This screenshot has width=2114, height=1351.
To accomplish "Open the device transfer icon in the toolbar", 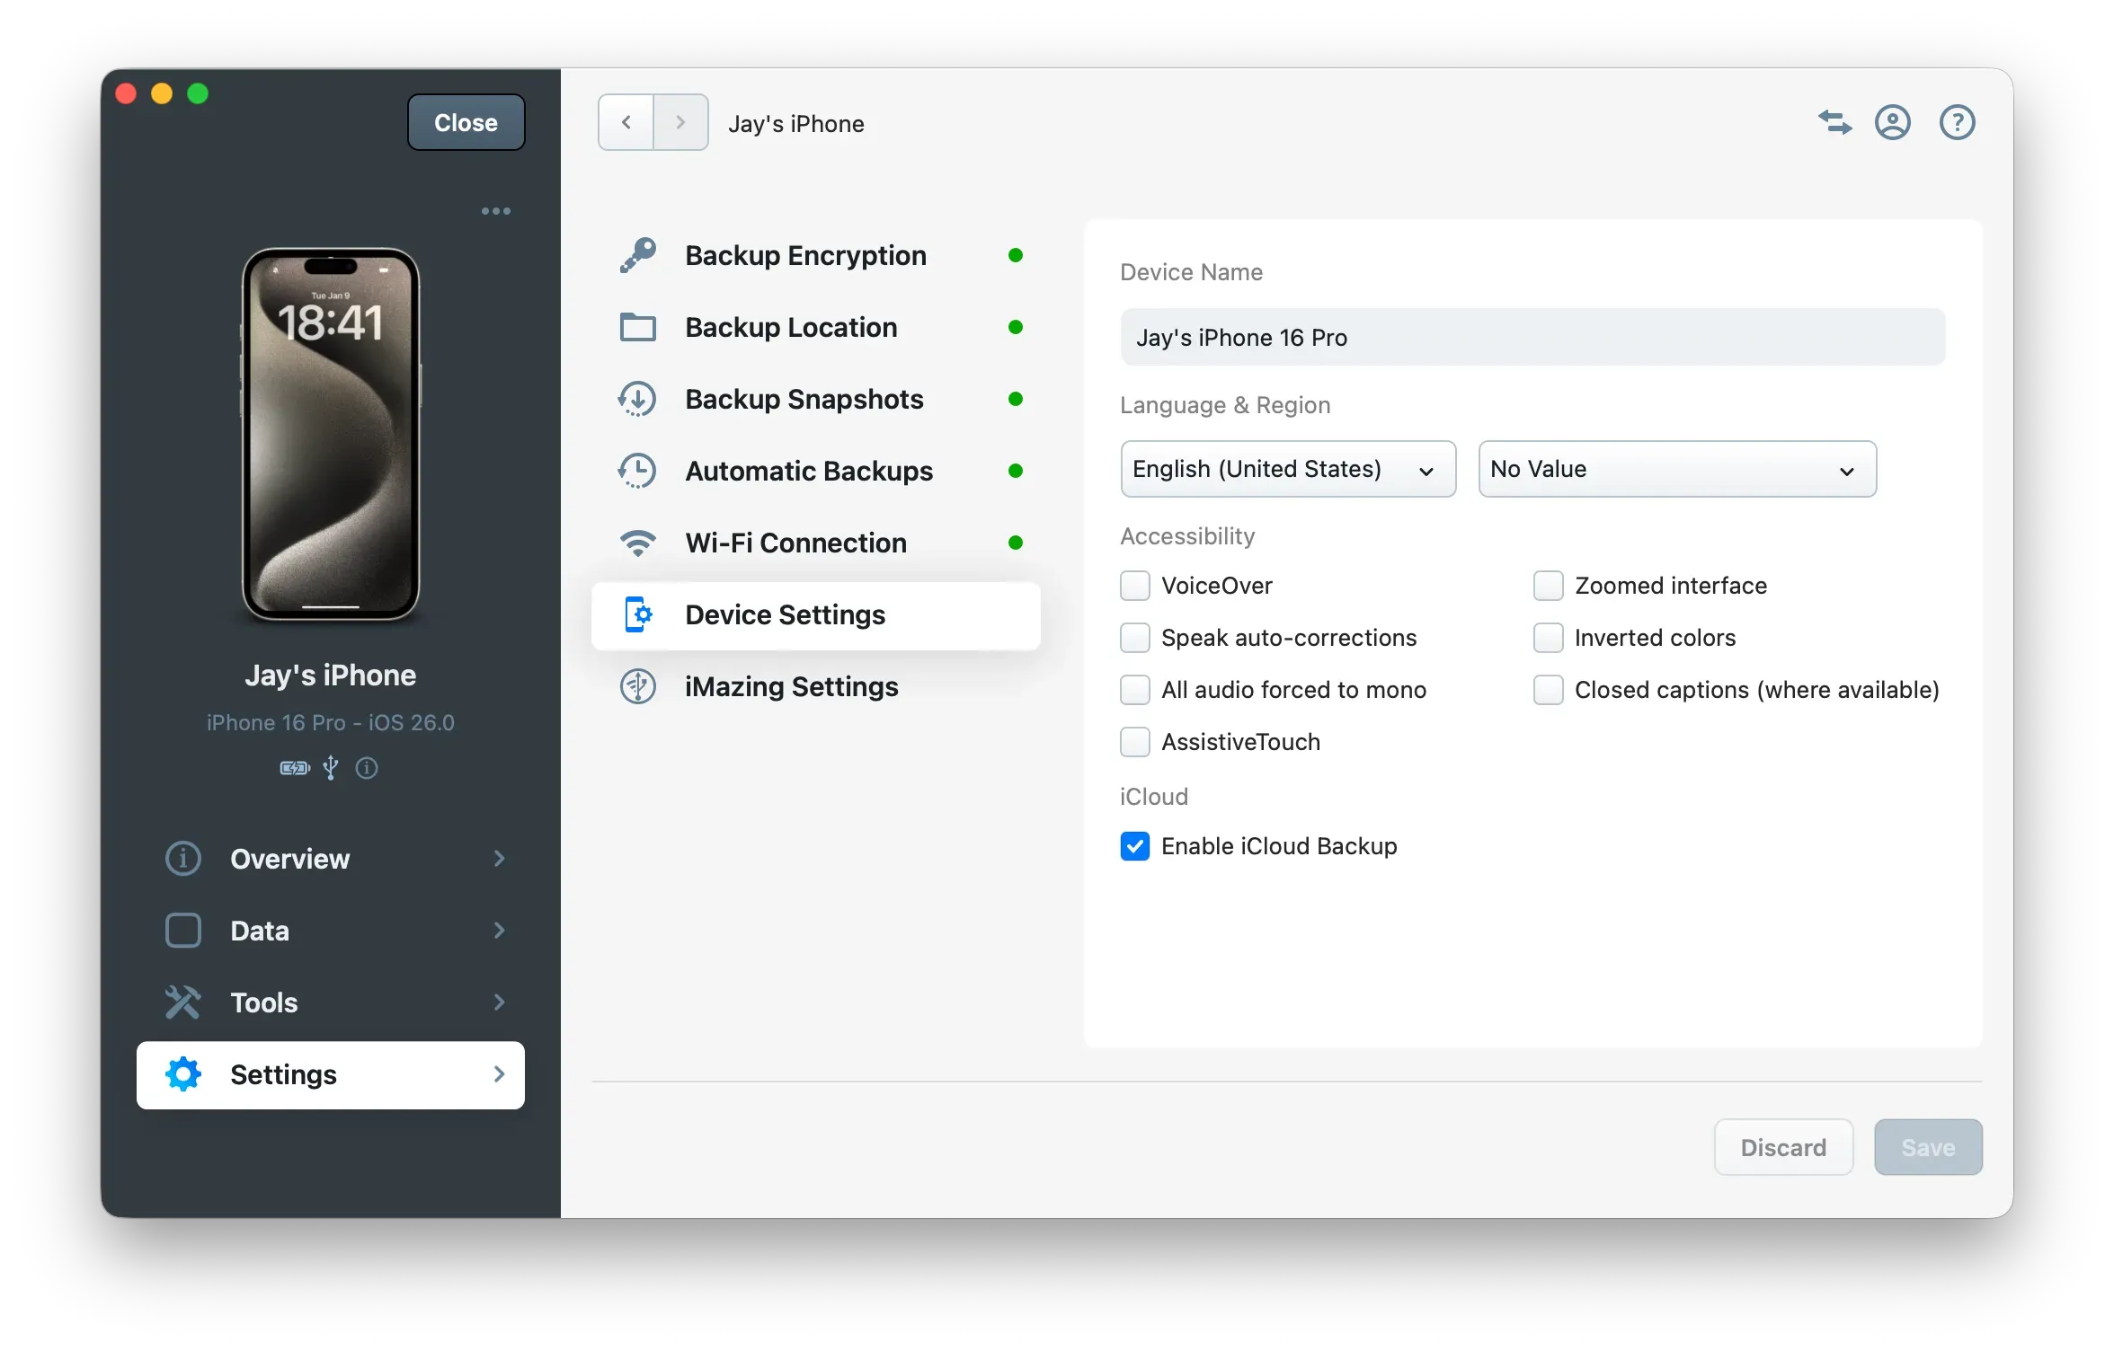I will (x=1835, y=122).
